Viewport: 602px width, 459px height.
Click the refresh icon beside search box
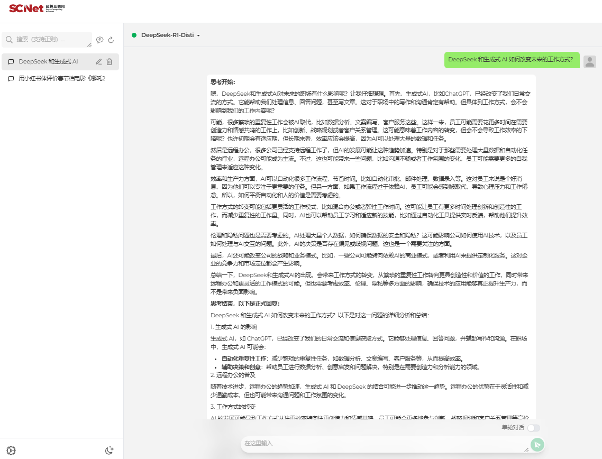click(x=111, y=40)
